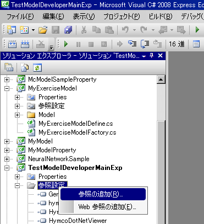This screenshot has height=224, width=204.
Task: Click Solution Explorer Show All Files icon
Action: pos(25,67)
